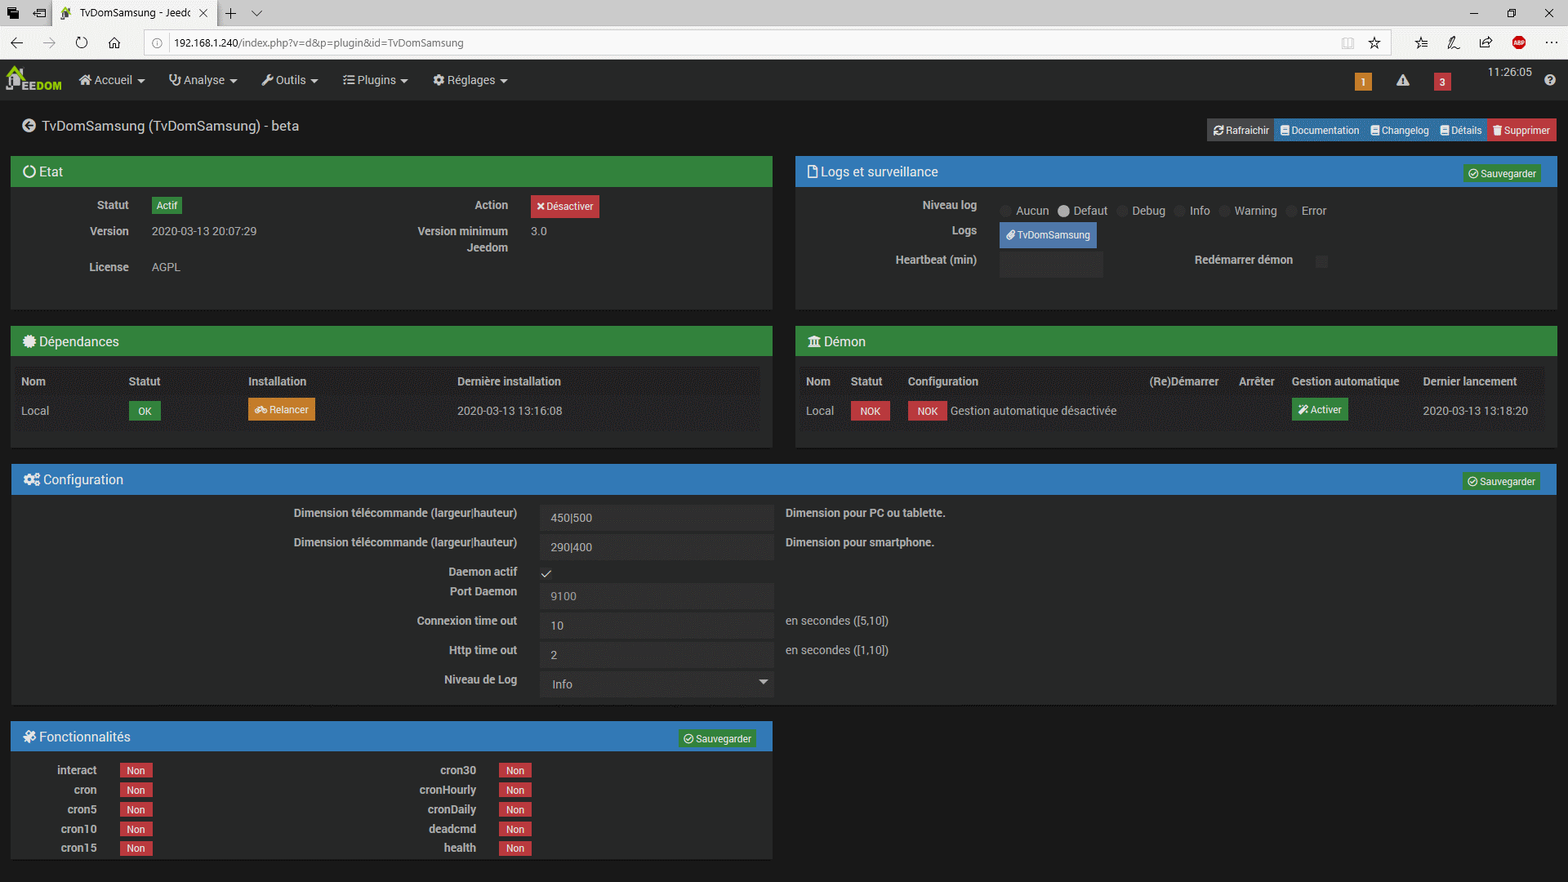The width and height of the screenshot is (1568, 882).
Task: Open plugin Documentation
Action: click(x=1319, y=130)
